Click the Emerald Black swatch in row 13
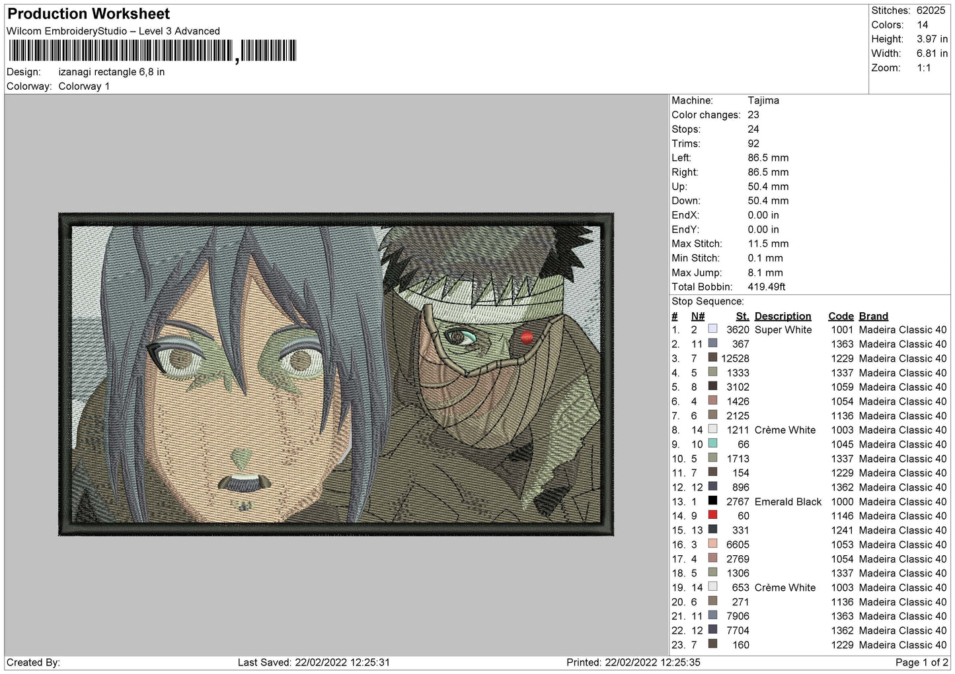Image resolution: width=955 pixels, height=674 pixels. 712,500
